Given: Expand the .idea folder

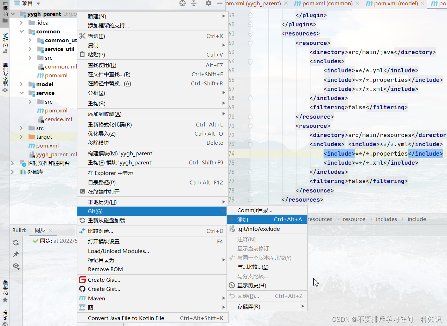Looking at the screenshot, I should pyautogui.click(x=21, y=23).
